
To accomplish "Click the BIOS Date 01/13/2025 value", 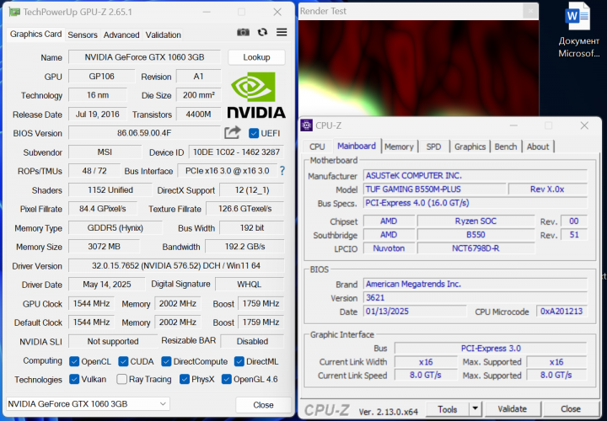I will (415, 312).
